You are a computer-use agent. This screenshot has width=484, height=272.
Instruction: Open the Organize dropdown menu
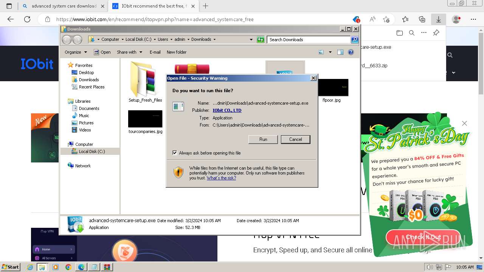(76, 52)
